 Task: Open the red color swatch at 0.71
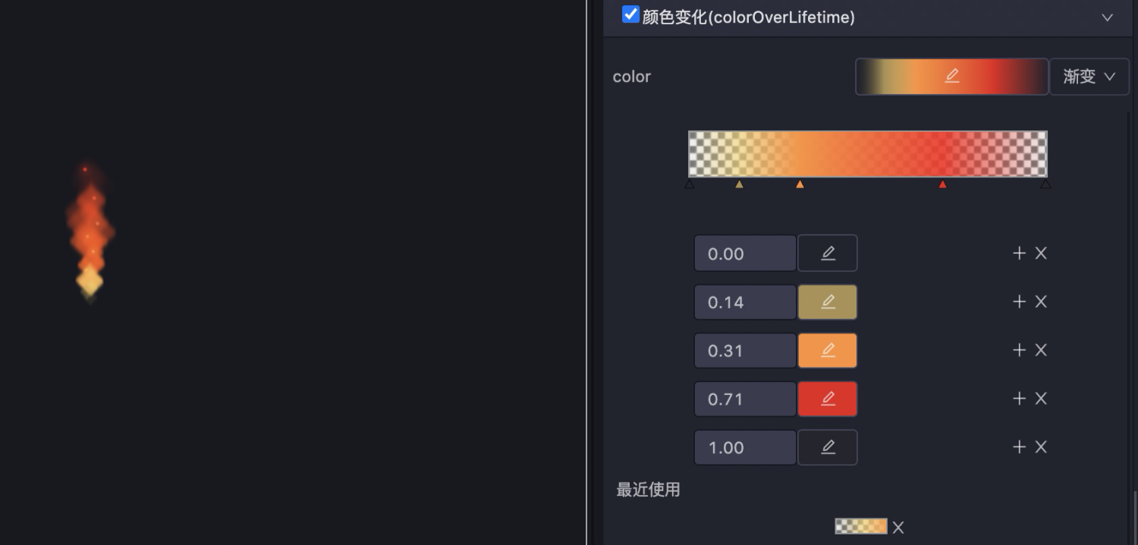[x=828, y=399]
